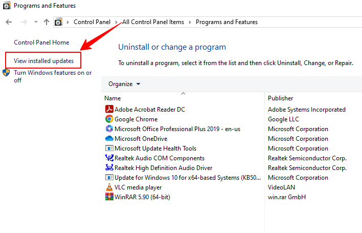362x233 pixels.
Task: Click the Google Chrome program icon
Action: (109, 119)
